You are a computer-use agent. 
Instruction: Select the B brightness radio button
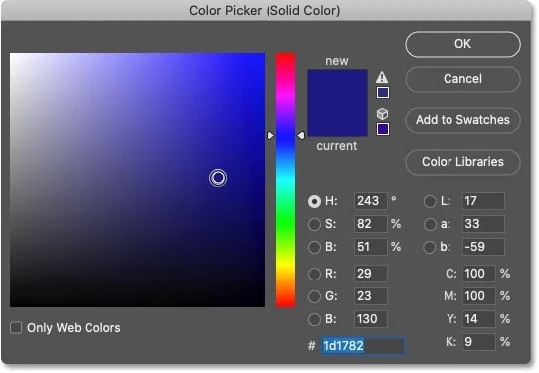pyautogui.click(x=314, y=247)
